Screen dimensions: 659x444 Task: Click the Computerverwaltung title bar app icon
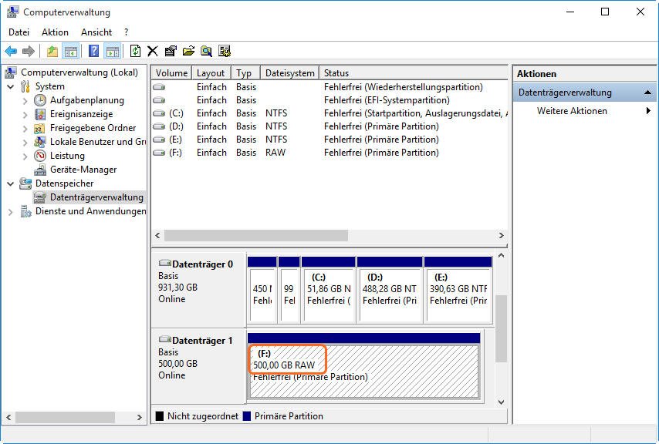click(x=12, y=12)
